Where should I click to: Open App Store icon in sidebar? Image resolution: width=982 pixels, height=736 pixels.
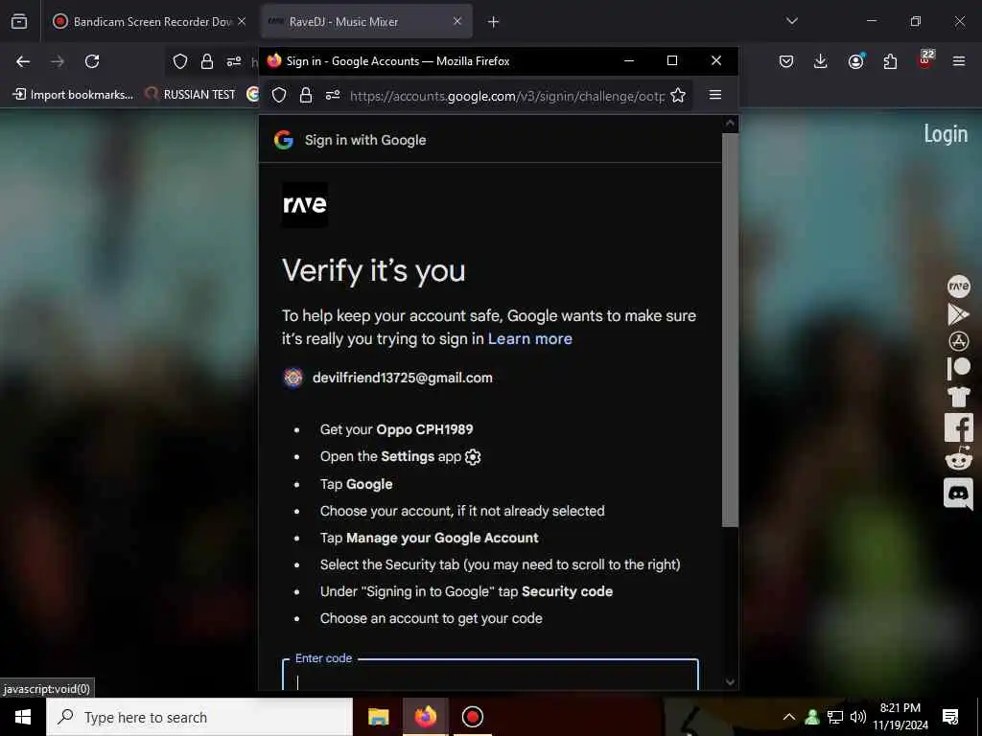(958, 341)
